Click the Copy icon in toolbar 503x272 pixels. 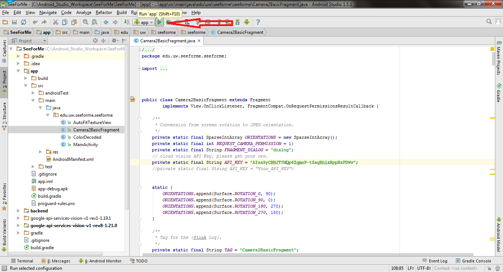tap(65, 22)
